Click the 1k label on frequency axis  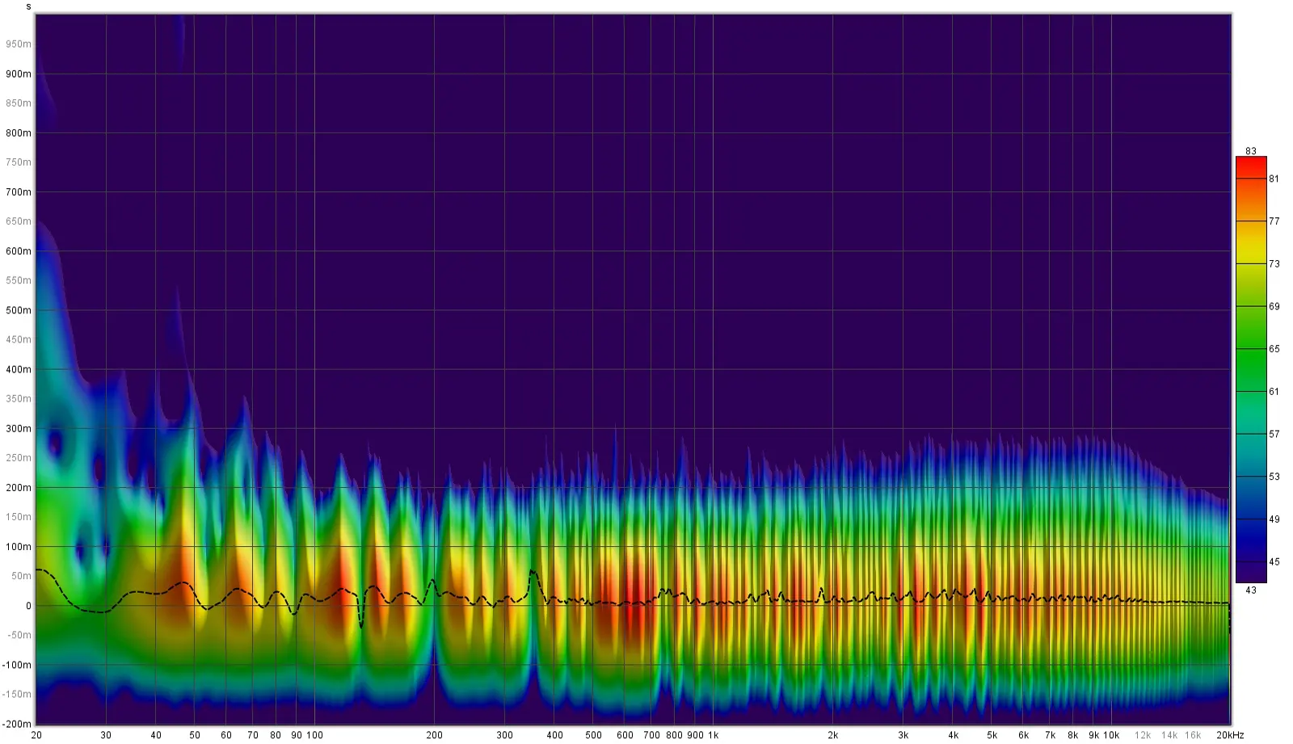coord(713,735)
